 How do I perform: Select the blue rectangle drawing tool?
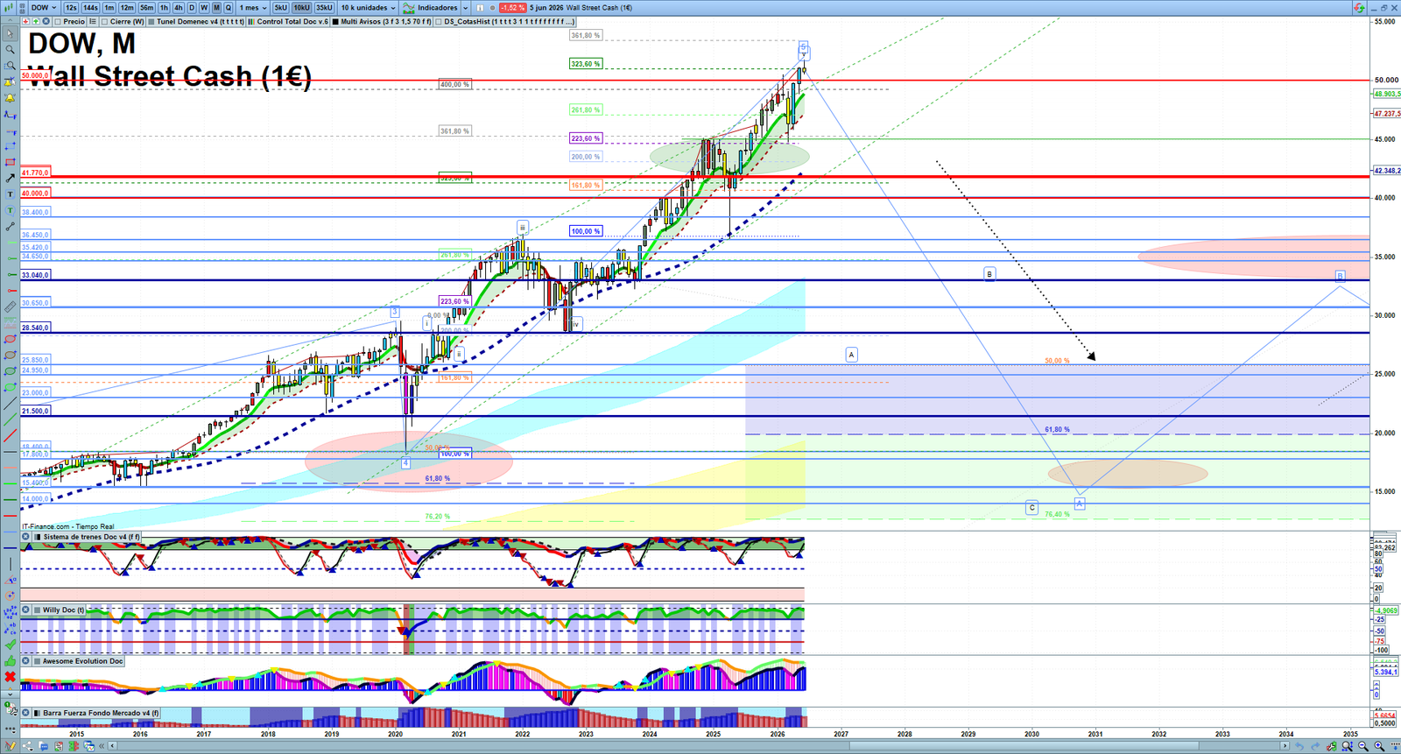click(x=10, y=146)
